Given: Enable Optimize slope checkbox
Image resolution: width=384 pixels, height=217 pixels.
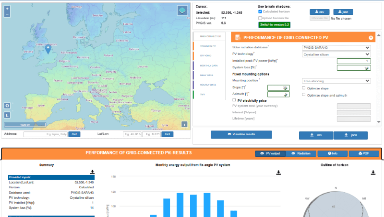Looking at the screenshot, I should [303, 88].
